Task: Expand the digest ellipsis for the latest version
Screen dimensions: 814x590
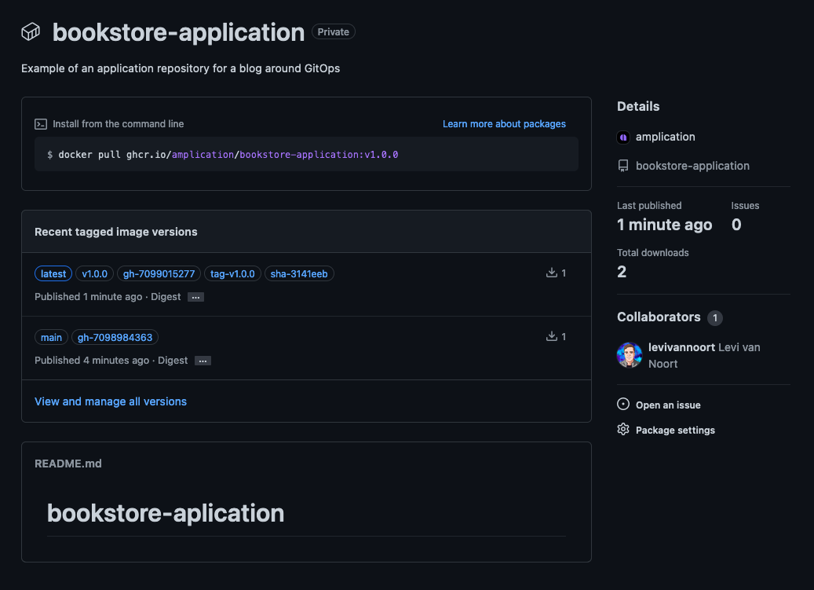Action: [x=195, y=298]
